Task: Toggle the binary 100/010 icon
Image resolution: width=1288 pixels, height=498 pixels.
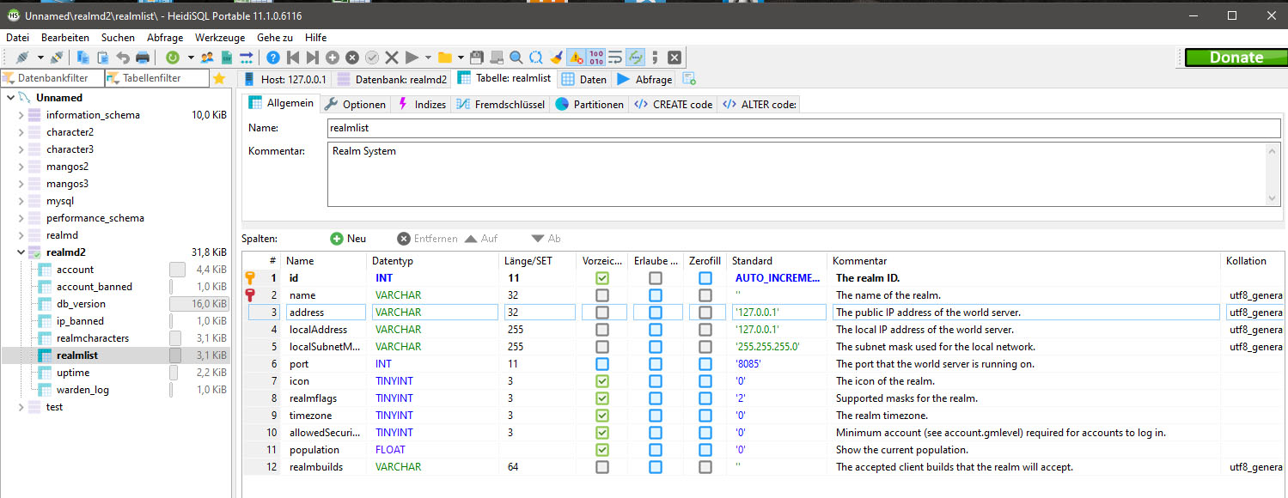Action: pyautogui.click(x=596, y=58)
